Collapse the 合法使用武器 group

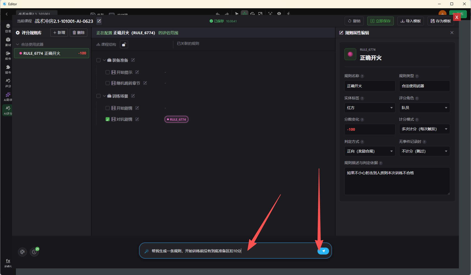tap(18, 44)
